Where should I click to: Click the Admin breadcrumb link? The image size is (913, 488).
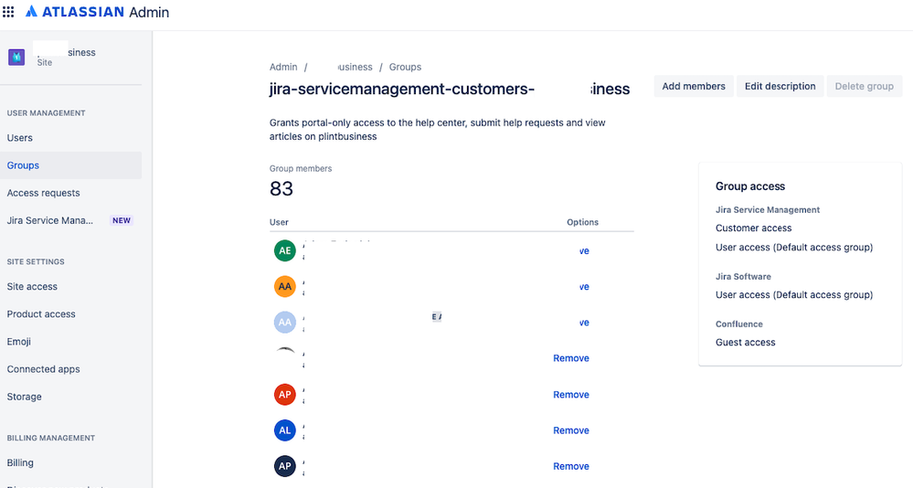click(x=283, y=67)
